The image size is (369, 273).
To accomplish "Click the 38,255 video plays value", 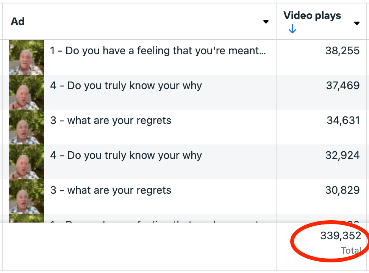I will 342,51.
